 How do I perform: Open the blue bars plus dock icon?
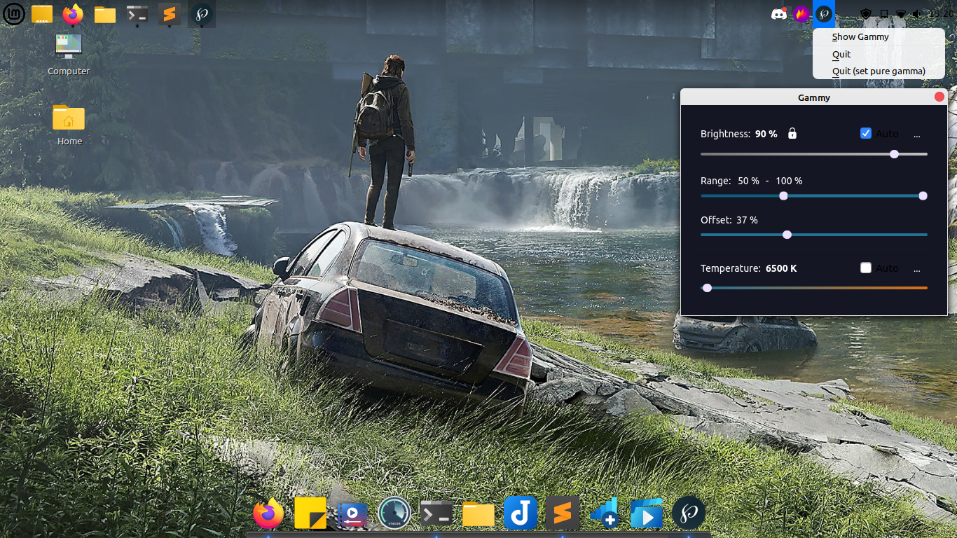[604, 514]
